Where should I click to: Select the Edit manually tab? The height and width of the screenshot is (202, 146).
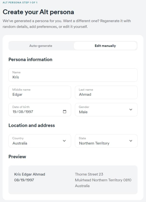[x=105, y=46]
